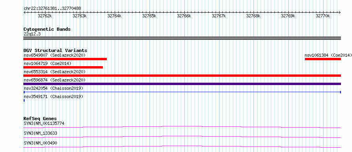This screenshot has width=352, height=152.
Task: Click the 32766k ruler tick label
Action: pos(184,16)
